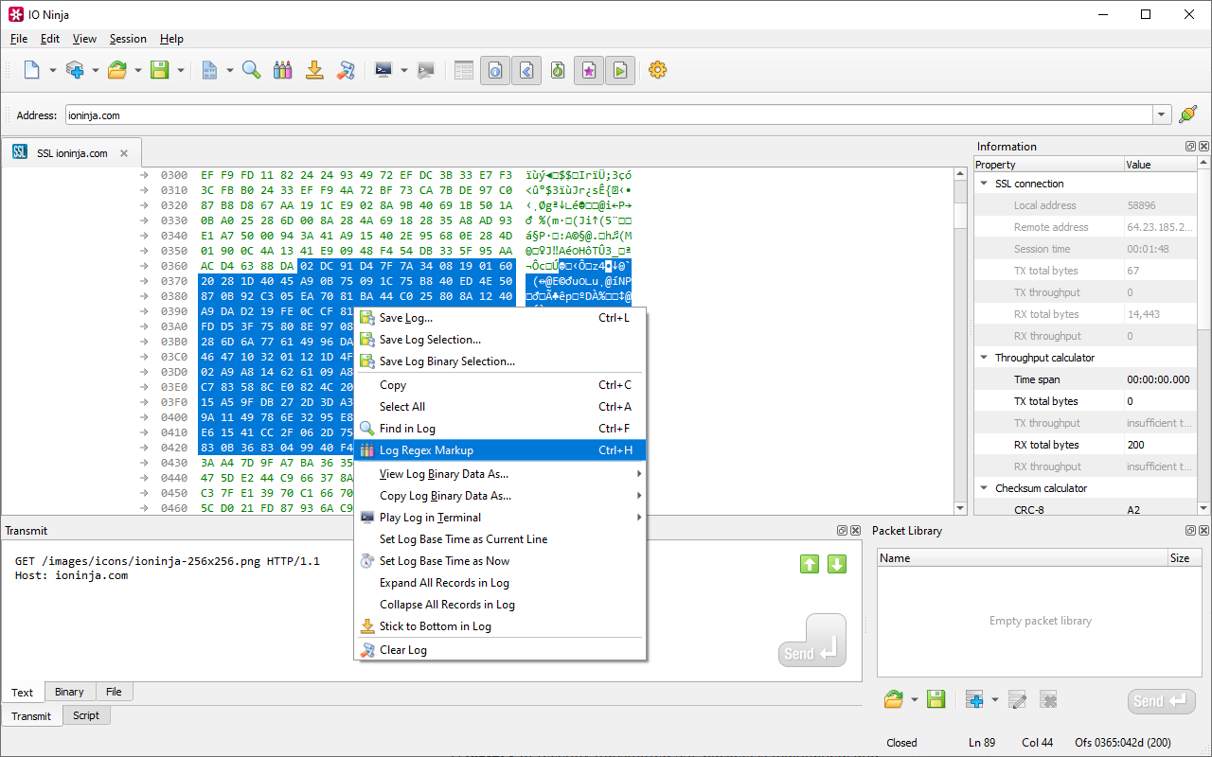Collapse the Throughput calculator group
The width and height of the screenshot is (1212, 757).
[x=984, y=358]
